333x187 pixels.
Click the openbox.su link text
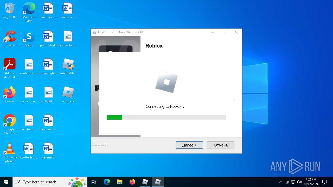coord(102,145)
